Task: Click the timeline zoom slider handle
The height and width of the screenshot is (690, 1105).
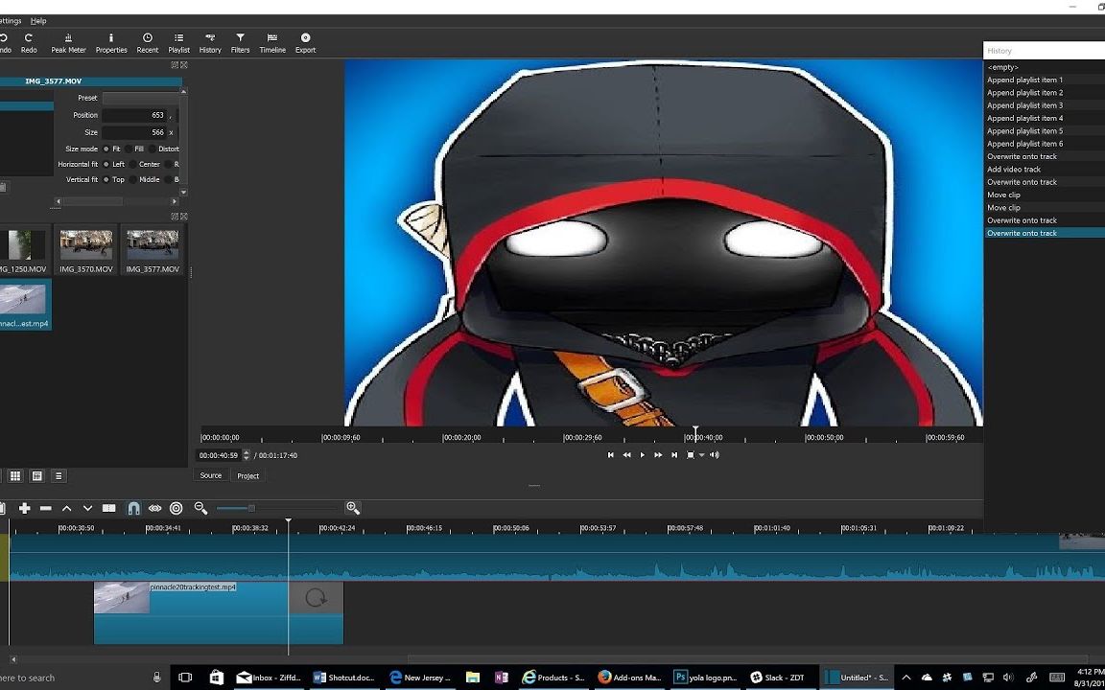Action: pos(251,508)
